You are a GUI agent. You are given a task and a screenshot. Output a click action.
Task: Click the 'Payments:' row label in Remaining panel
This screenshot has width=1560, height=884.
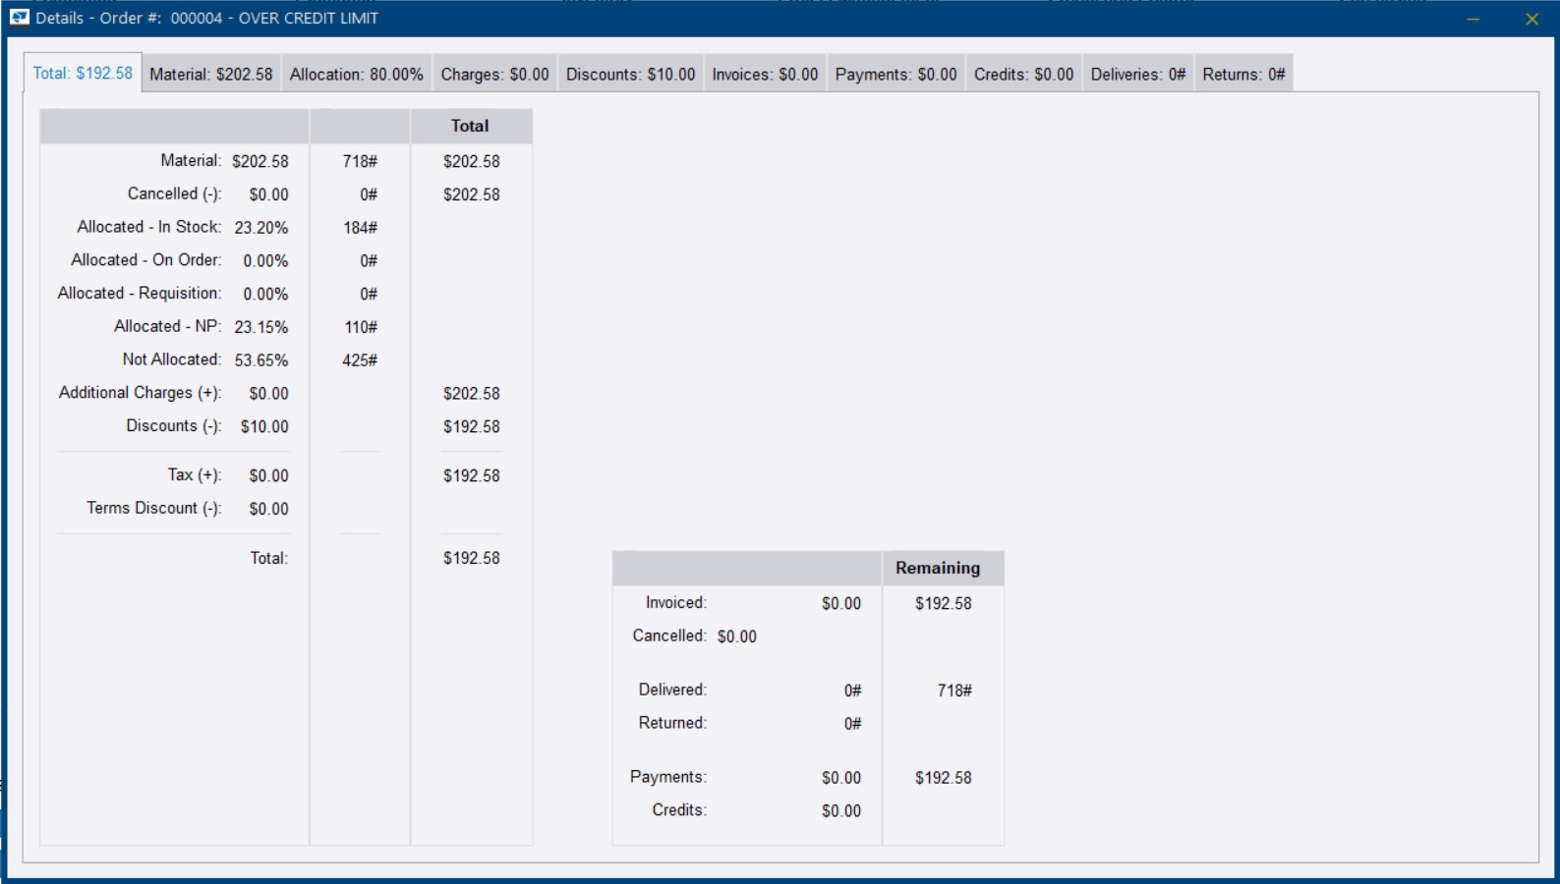(668, 777)
